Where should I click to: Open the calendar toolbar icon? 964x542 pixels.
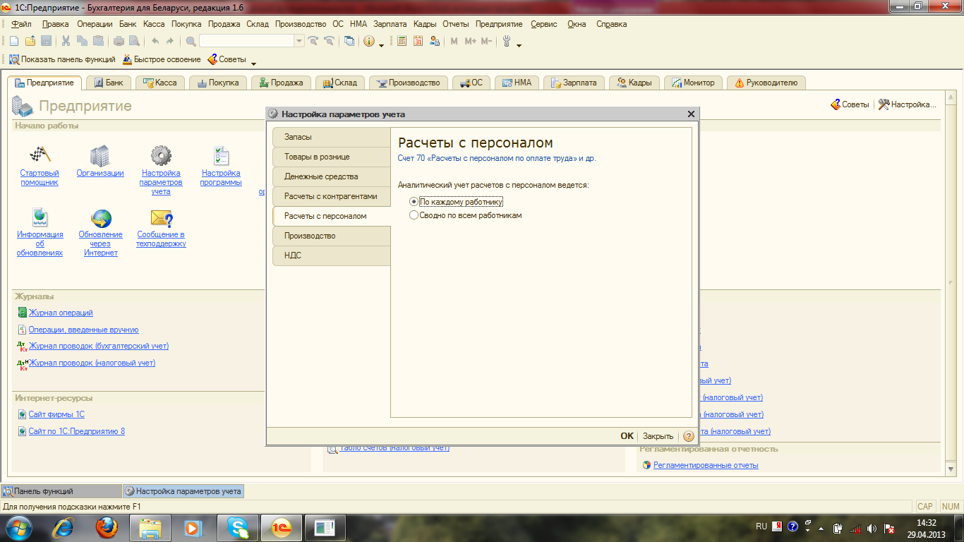point(418,41)
